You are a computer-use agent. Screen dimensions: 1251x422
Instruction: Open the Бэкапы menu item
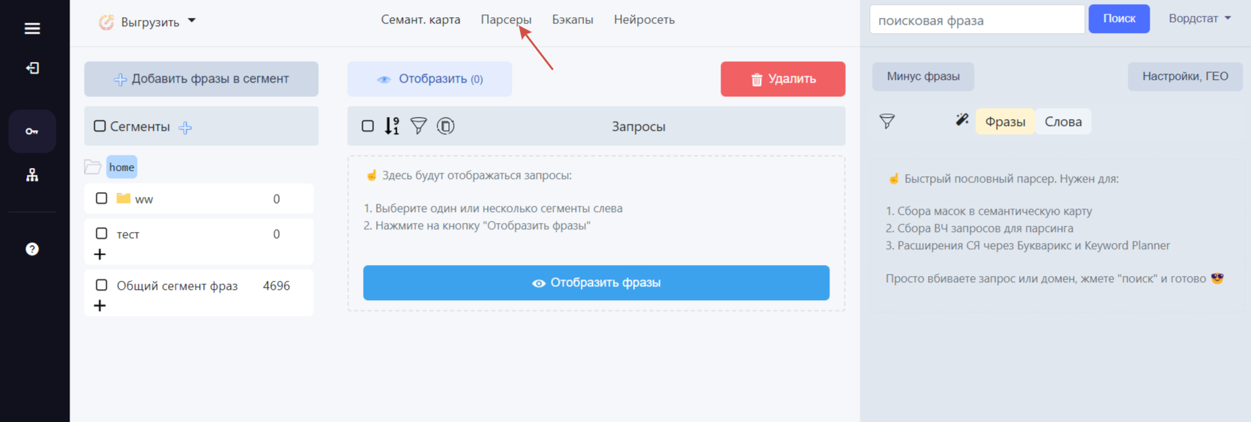(572, 20)
